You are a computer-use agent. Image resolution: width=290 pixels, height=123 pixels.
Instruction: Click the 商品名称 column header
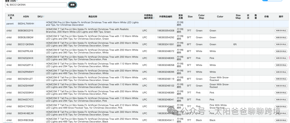click(93, 17)
